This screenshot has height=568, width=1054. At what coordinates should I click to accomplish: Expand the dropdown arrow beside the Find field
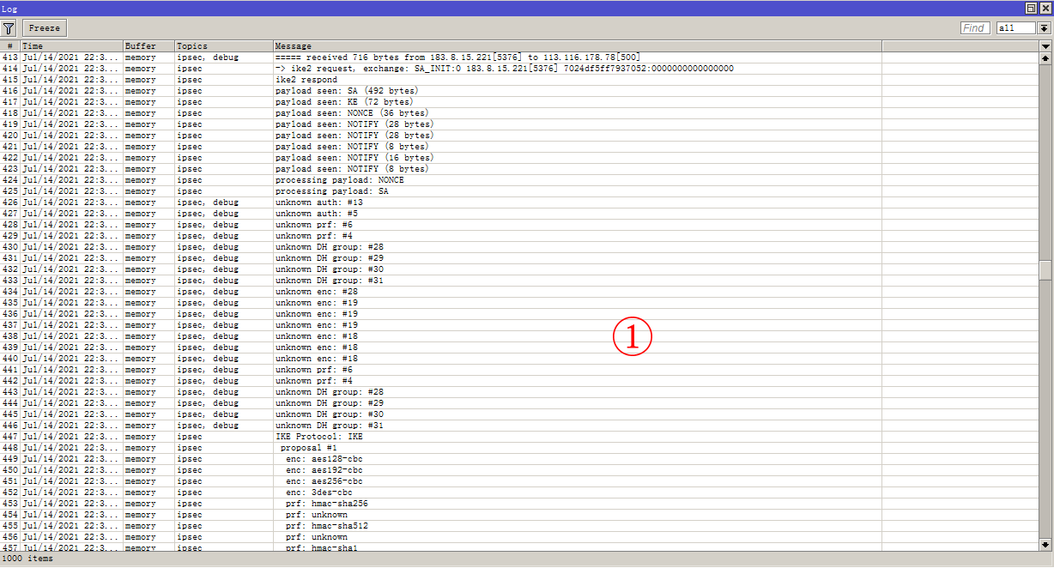pos(1042,27)
